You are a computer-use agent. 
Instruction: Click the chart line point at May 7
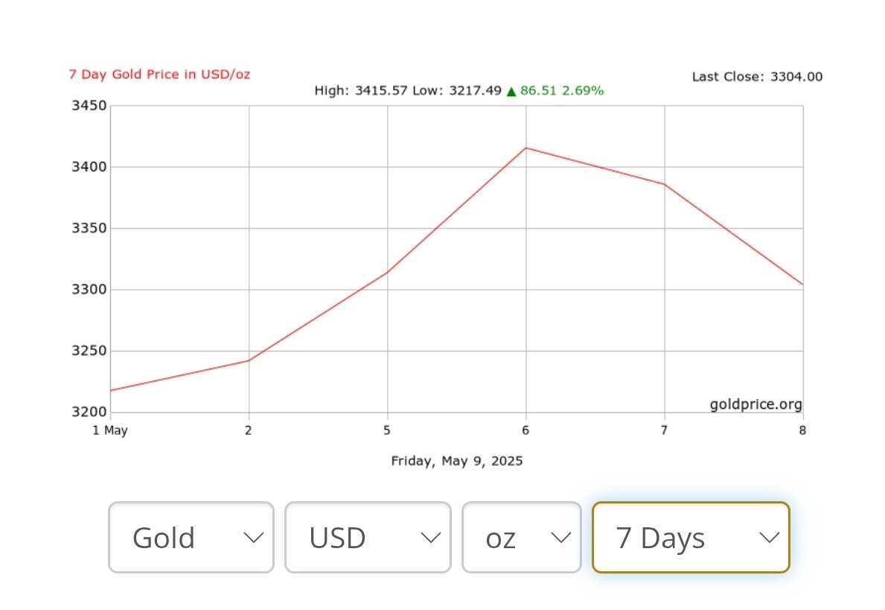665,184
